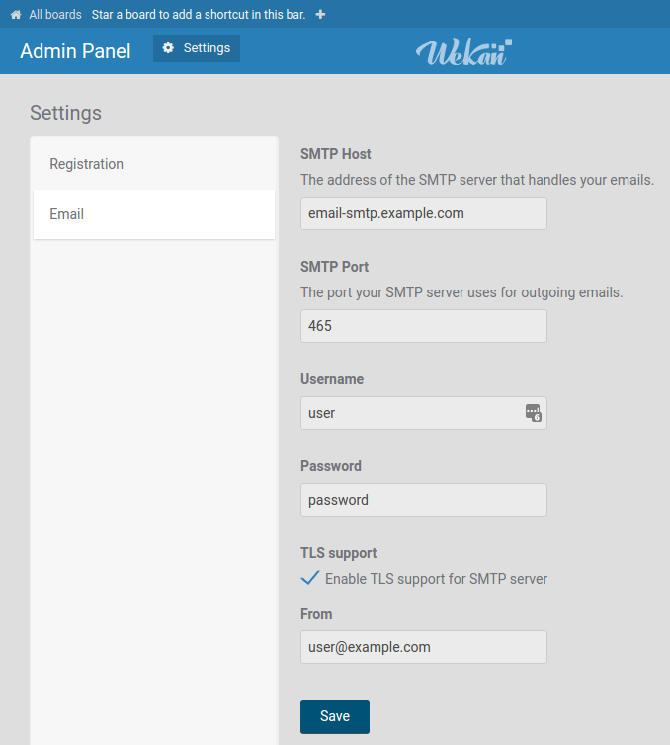Screen dimensions: 670x745
Task: Click the plus icon to add board
Action: tap(320, 15)
